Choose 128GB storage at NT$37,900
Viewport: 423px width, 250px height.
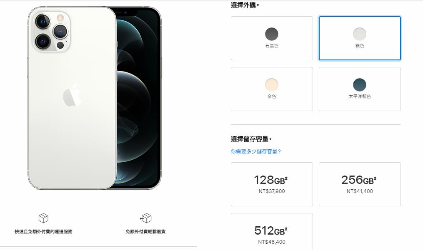(272, 184)
